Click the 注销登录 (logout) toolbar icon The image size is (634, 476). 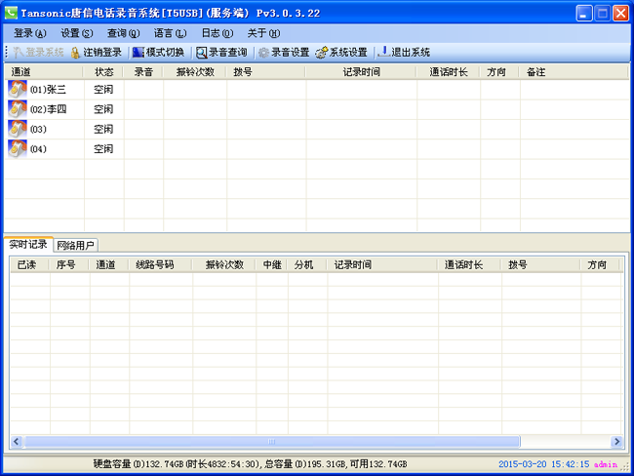(x=76, y=52)
